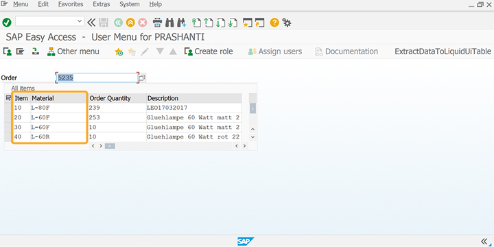The width and height of the screenshot is (494, 247).
Task: Click the yellow Help question mark icon
Action: tap(274, 23)
